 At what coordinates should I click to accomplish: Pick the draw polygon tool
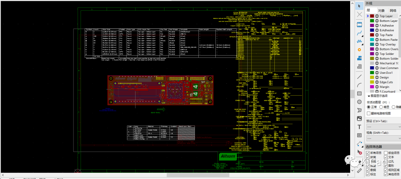pyautogui.click(x=359, y=110)
